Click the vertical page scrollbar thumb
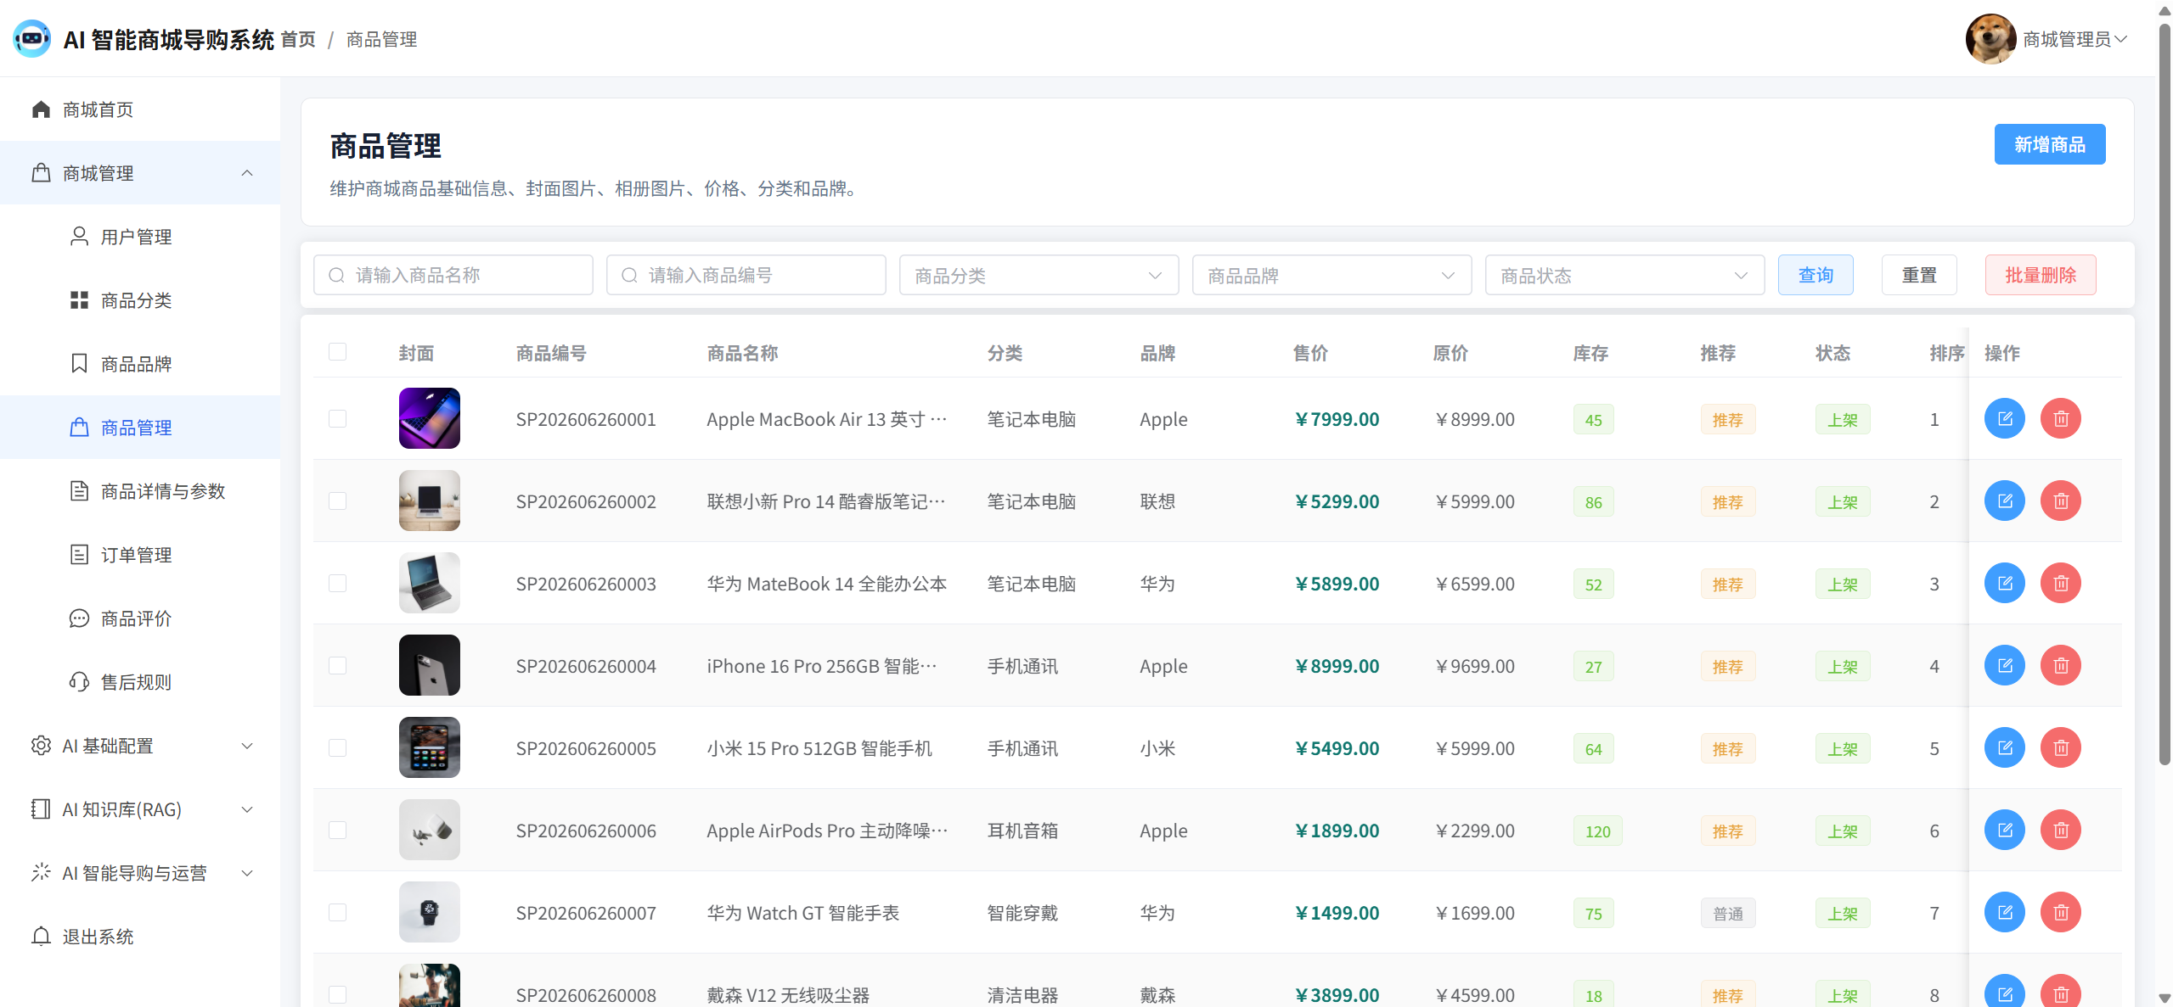This screenshot has width=2173, height=1007. click(2165, 394)
